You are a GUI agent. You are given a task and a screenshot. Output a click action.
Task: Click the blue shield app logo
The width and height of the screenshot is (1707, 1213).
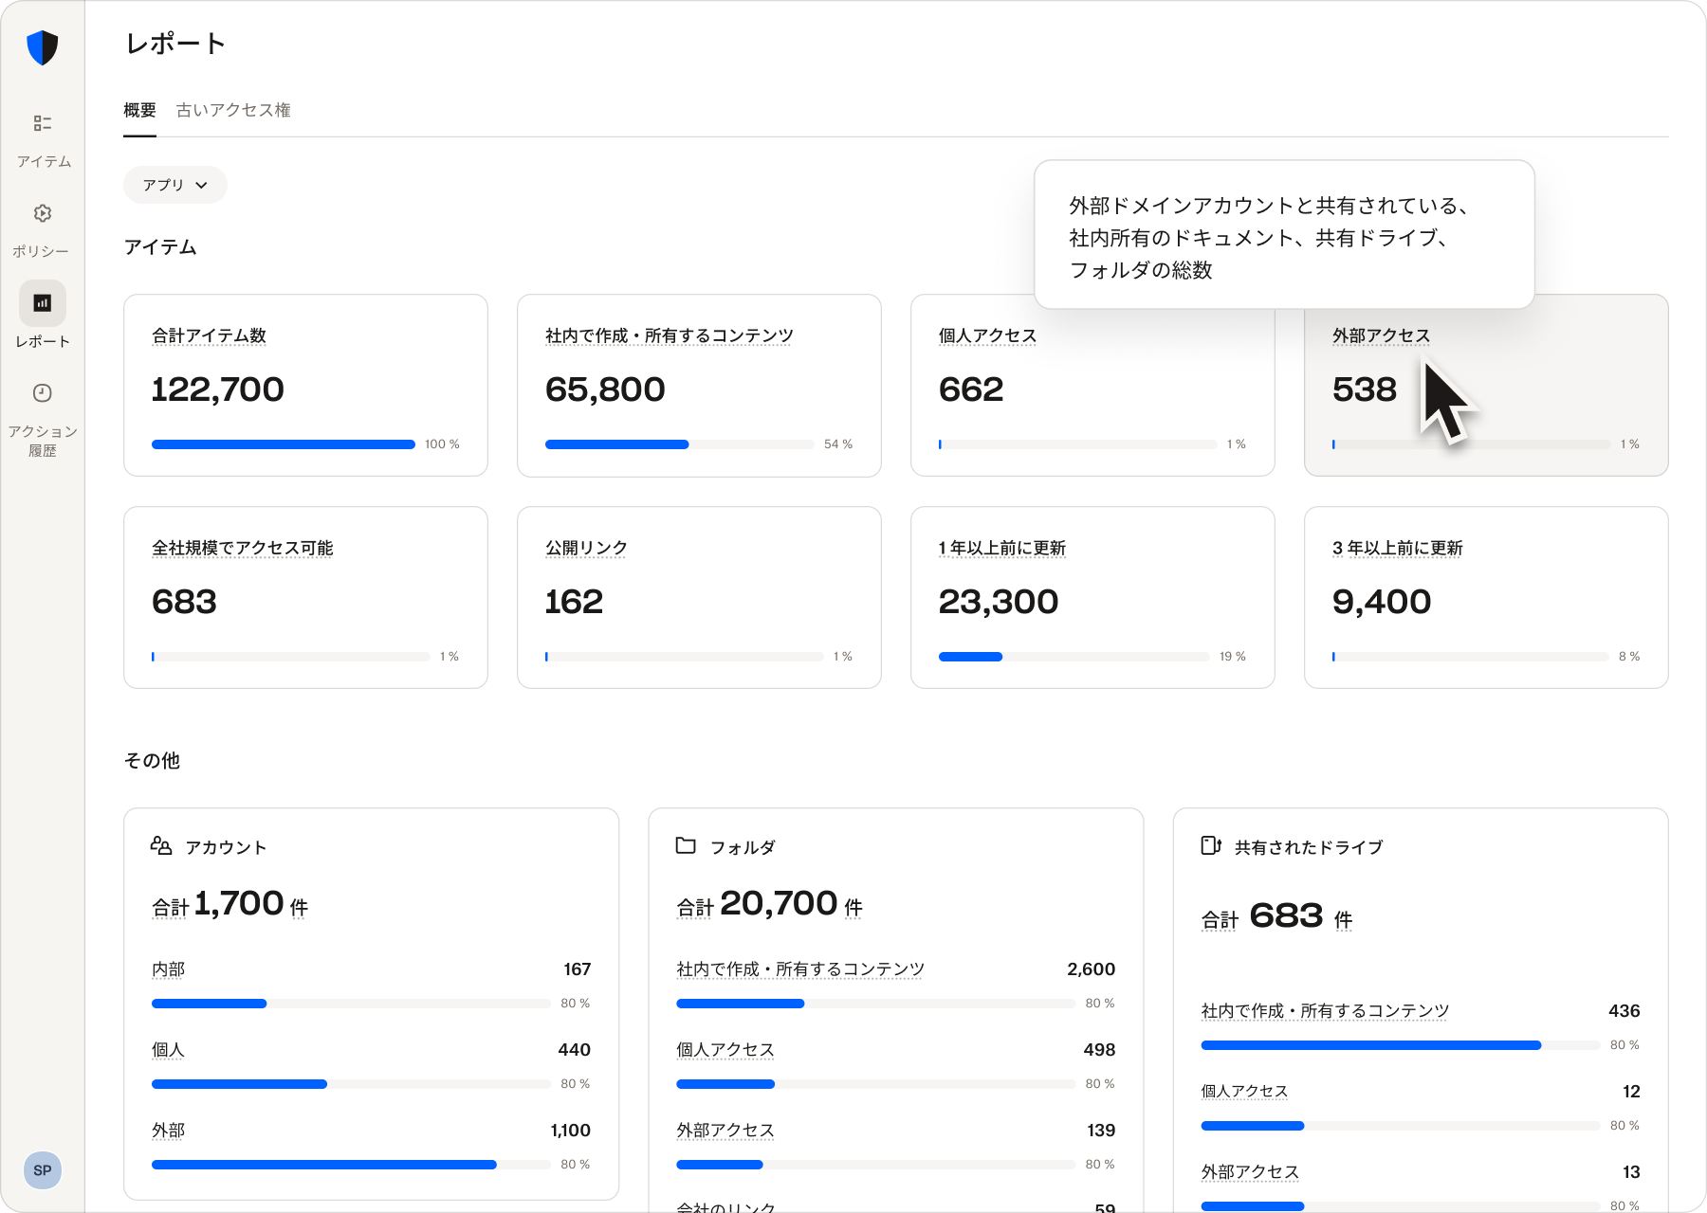click(43, 47)
